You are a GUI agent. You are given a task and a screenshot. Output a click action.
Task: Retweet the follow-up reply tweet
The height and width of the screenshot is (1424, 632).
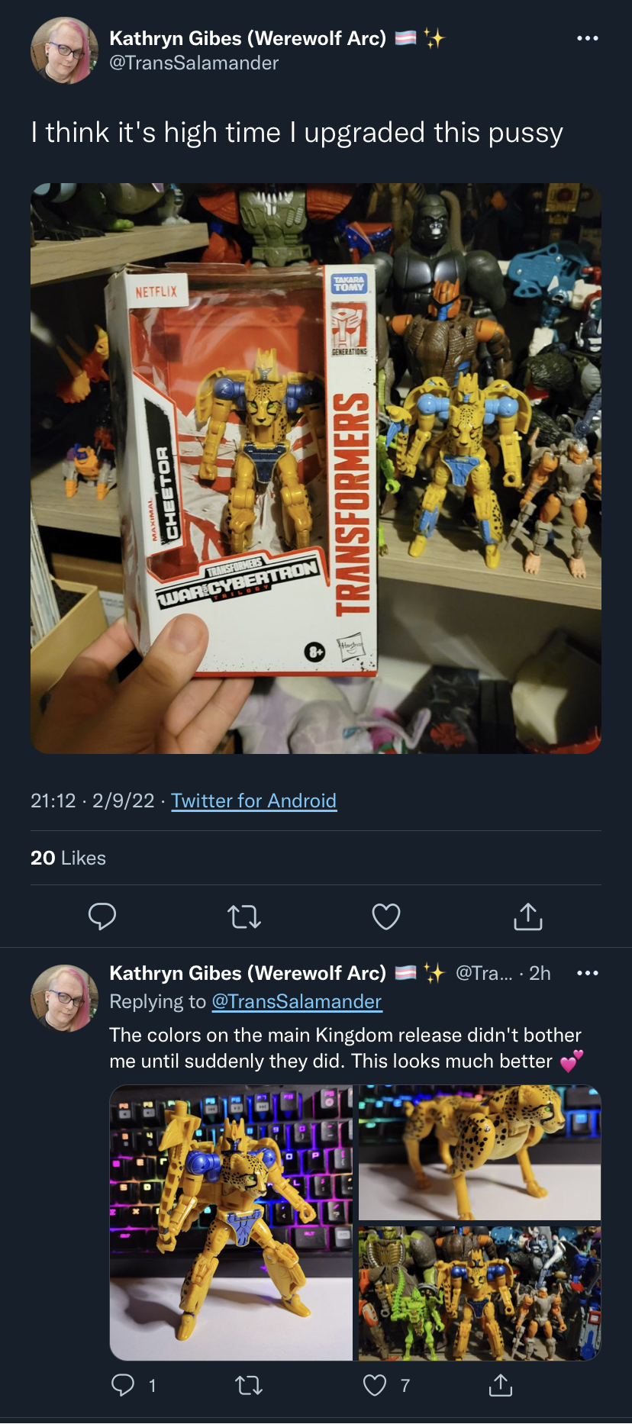tap(249, 1385)
